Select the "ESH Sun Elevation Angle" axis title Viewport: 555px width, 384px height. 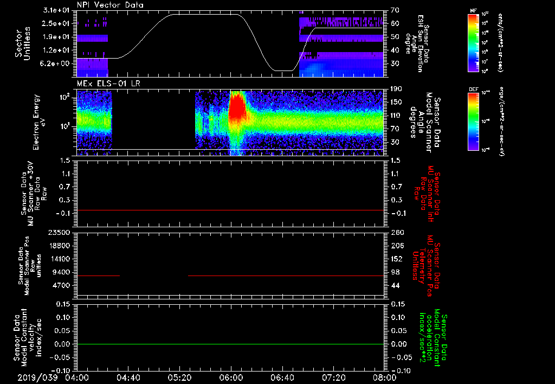click(x=417, y=43)
